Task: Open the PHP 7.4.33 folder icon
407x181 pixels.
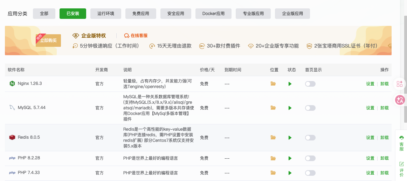Action: coord(273,173)
